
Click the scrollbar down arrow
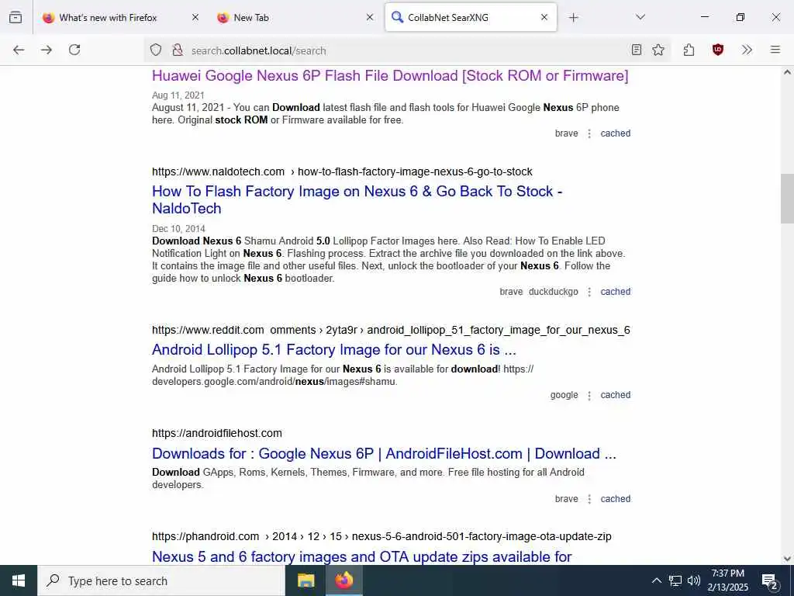[787, 559]
